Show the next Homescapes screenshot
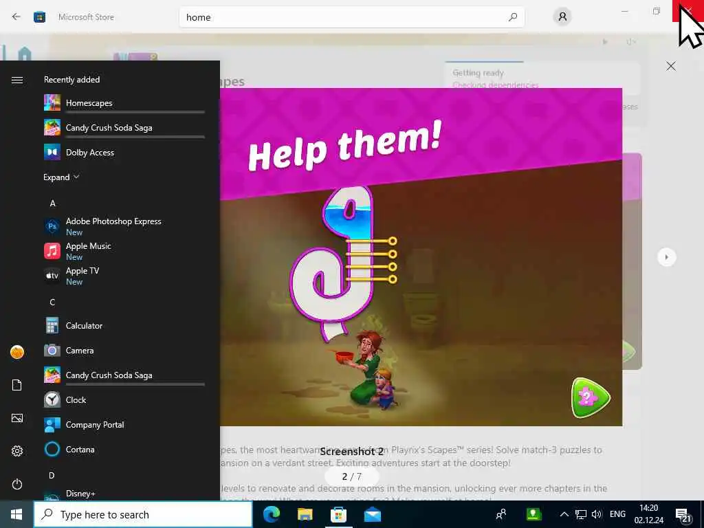The height and width of the screenshot is (528, 704). point(667,257)
